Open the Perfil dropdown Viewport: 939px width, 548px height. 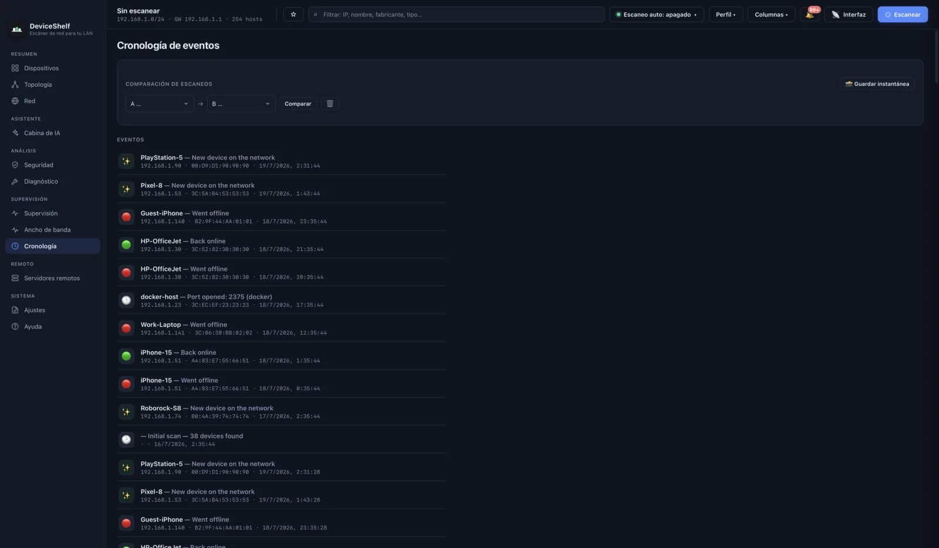tap(725, 15)
